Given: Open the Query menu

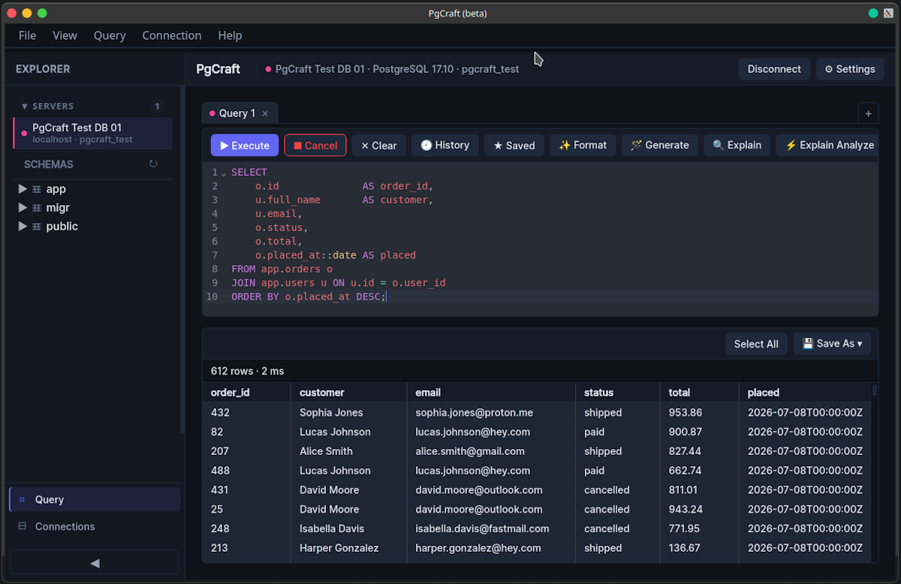Looking at the screenshot, I should point(110,35).
